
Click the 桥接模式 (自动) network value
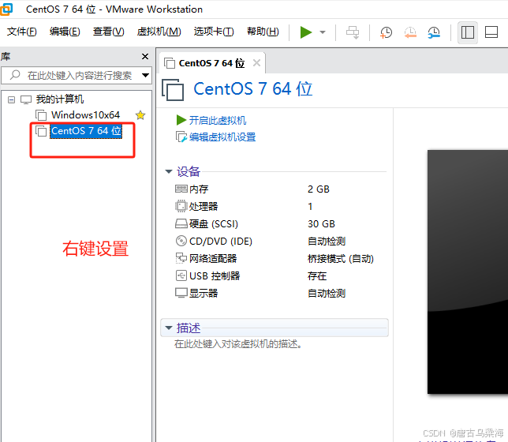341,259
